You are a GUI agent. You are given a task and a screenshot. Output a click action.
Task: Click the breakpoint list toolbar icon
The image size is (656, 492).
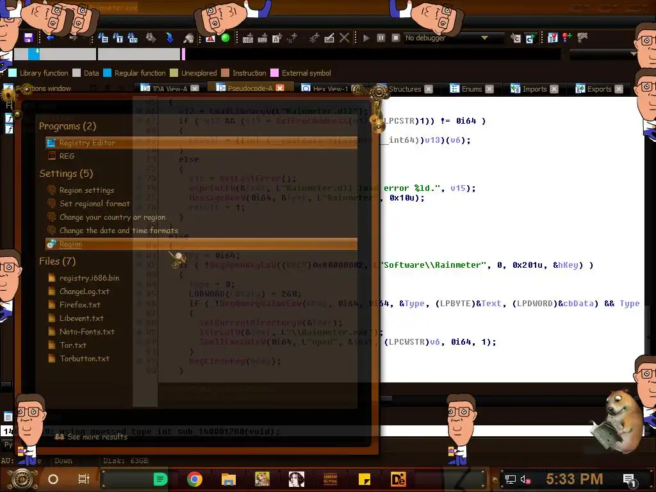pyautogui.click(x=553, y=38)
